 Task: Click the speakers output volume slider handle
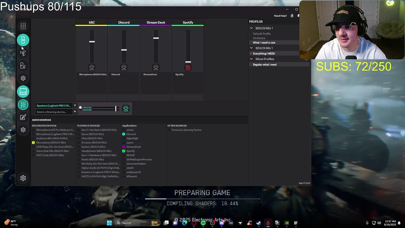(115, 109)
